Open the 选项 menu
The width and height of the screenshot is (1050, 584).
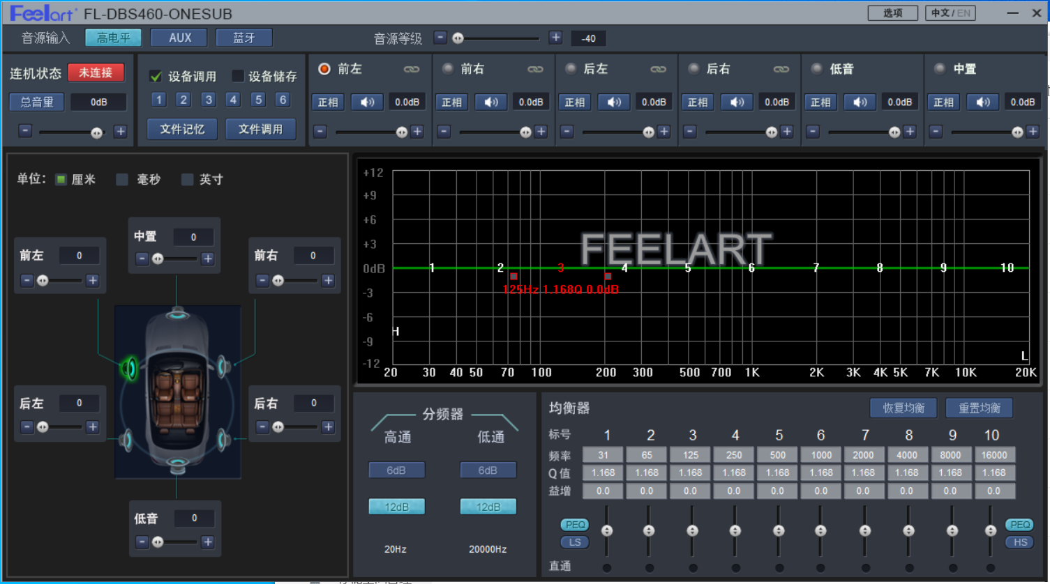[x=893, y=13]
